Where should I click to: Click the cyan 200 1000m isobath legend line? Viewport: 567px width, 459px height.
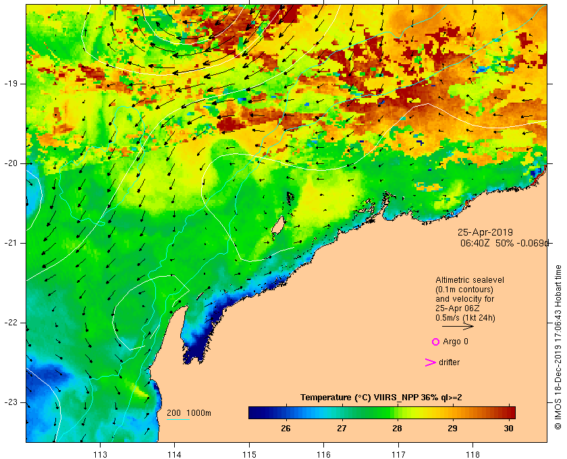[x=178, y=420]
